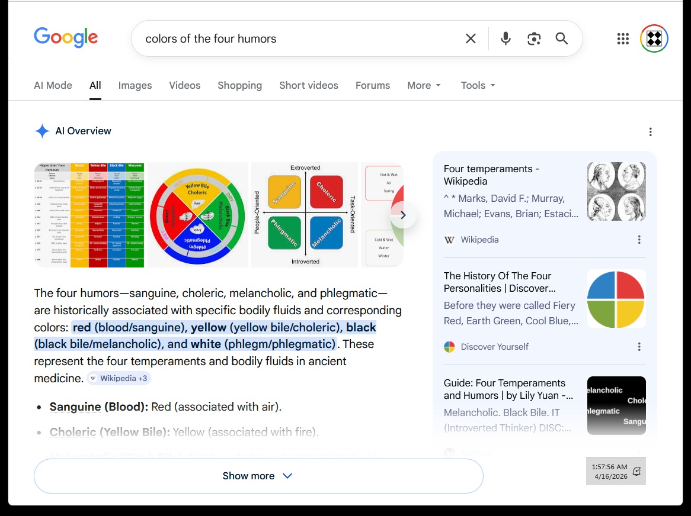This screenshot has width=691, height=516.
Task: Open the Google account profile avatar
Action: (654, 39)
